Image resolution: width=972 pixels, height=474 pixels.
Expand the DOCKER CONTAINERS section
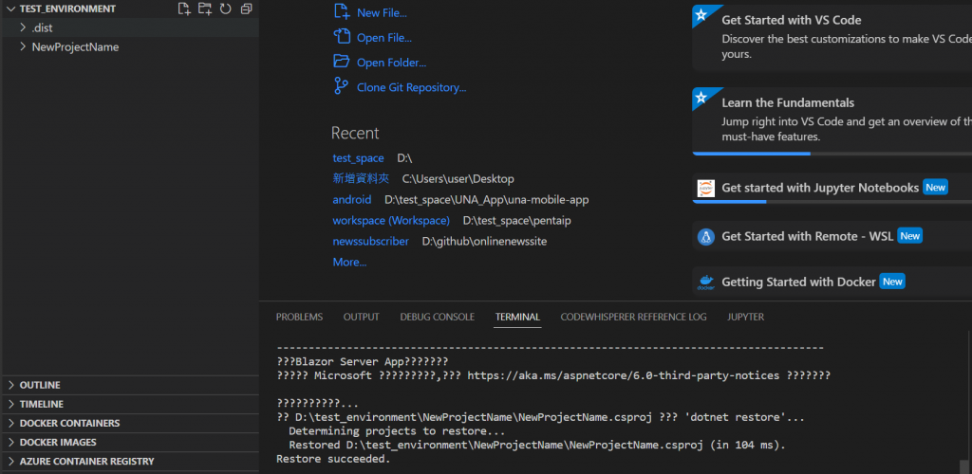click(x=11, y=423)
